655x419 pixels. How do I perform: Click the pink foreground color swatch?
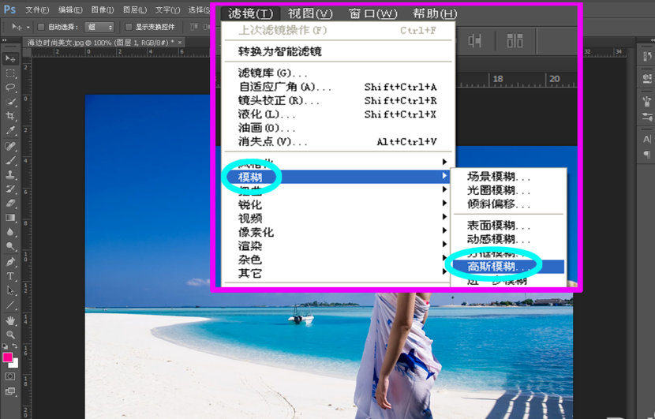click(7, 357)
